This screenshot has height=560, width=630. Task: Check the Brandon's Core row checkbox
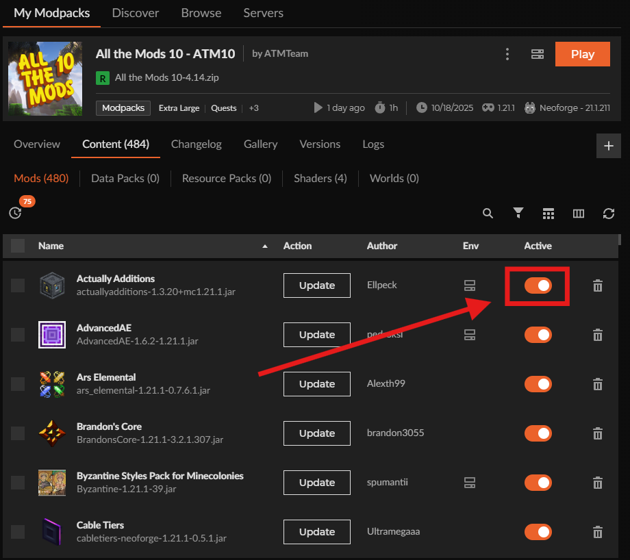pyautogui.click(x=18, y=433)
